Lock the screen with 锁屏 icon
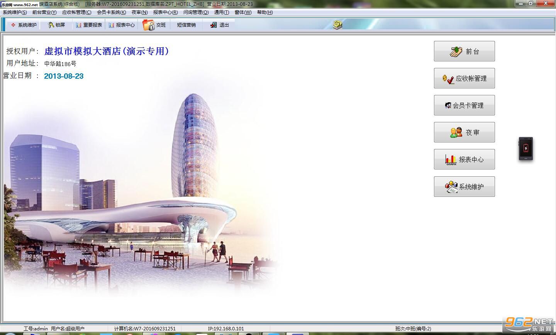This screenshot has width=556, height=335. click(56, 25)
